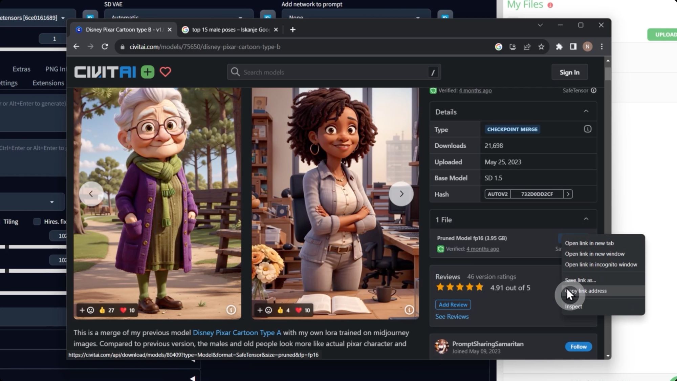This screenshot has width=677, height=381.
Task: Show next gallery image with right arrow
Action: pyautogui.click(x=401, y=194)
